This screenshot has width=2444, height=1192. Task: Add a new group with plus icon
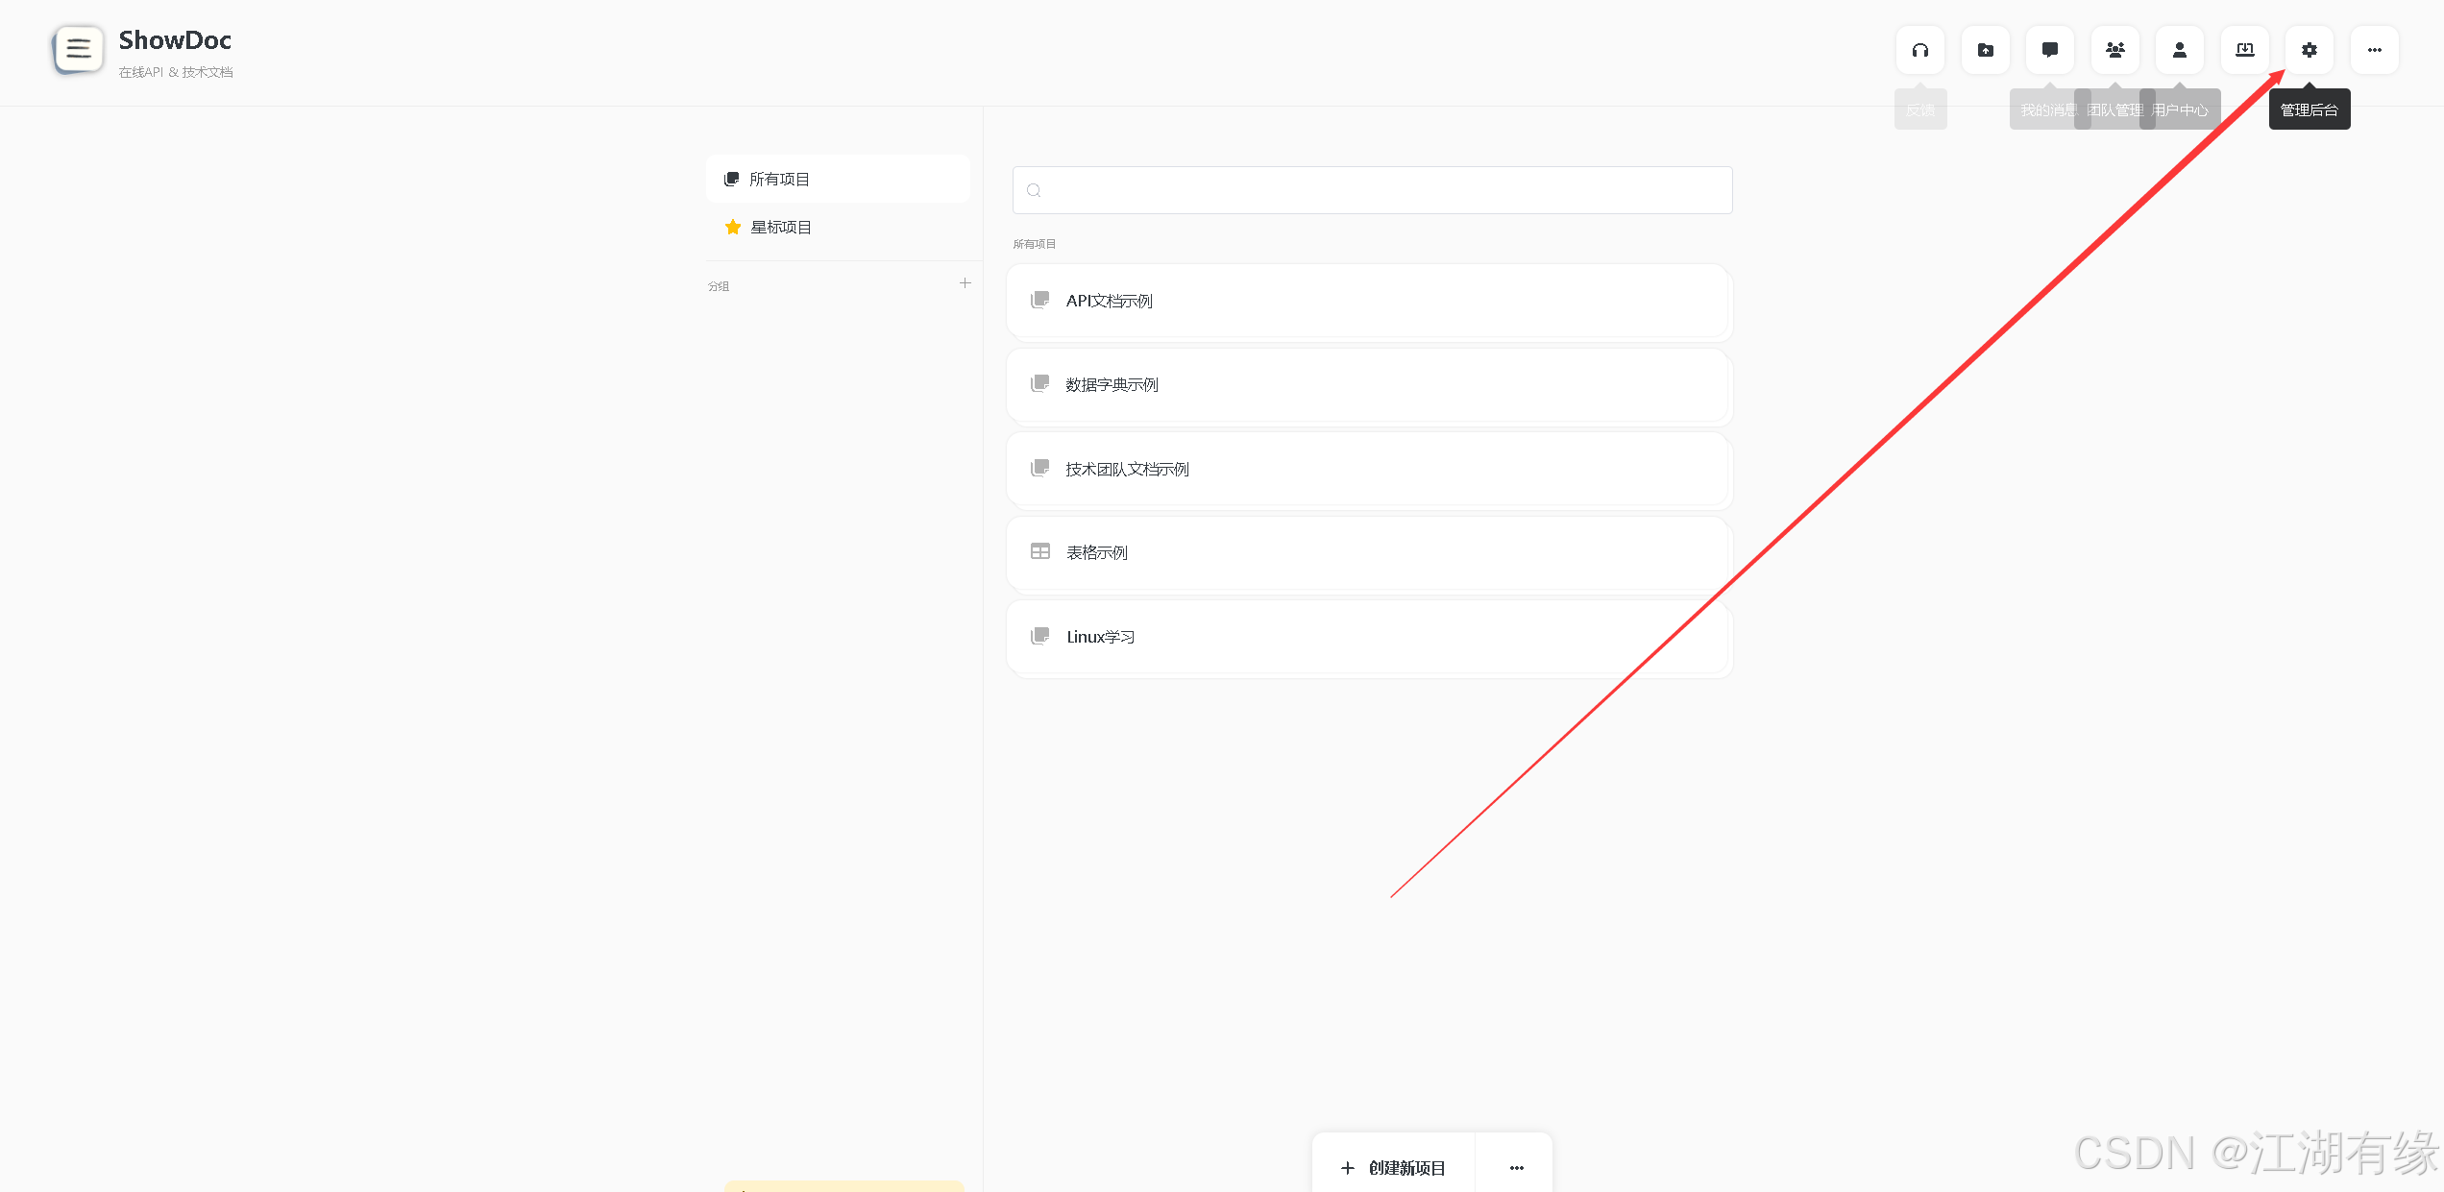(x=965, y=283)
